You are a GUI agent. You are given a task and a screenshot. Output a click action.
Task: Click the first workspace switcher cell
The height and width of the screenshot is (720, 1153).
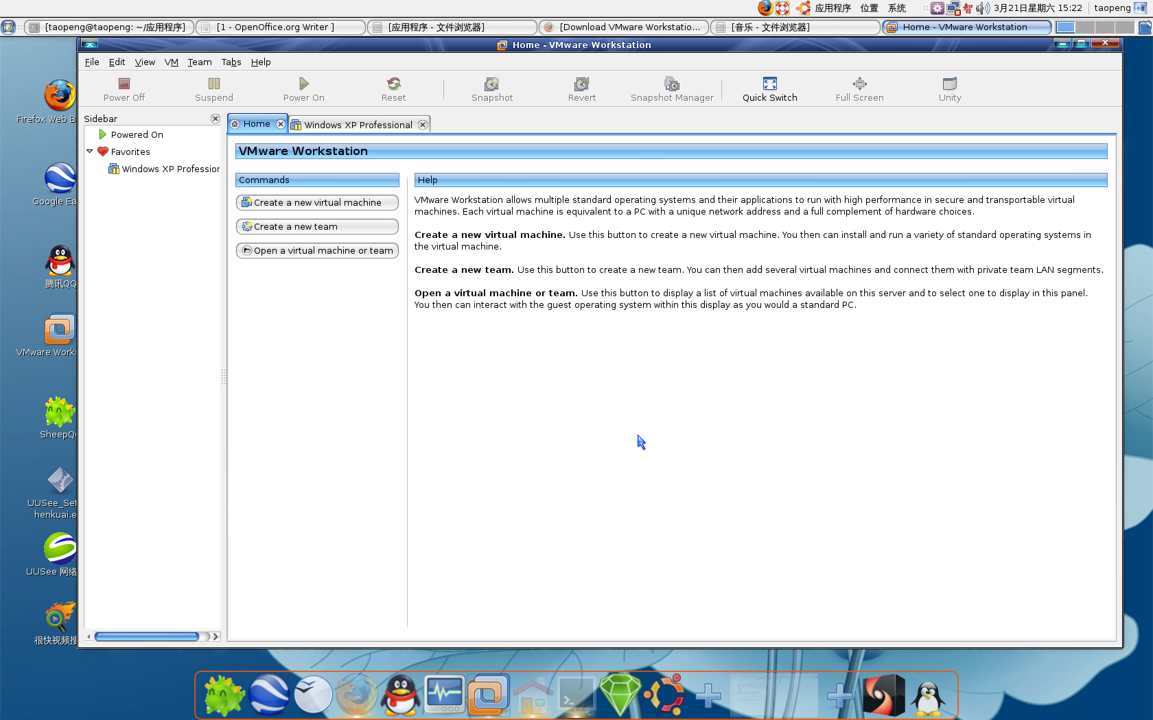(x=1065, y=27)
